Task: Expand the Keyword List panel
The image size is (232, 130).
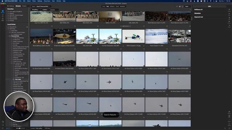Action: click(199, 17)
